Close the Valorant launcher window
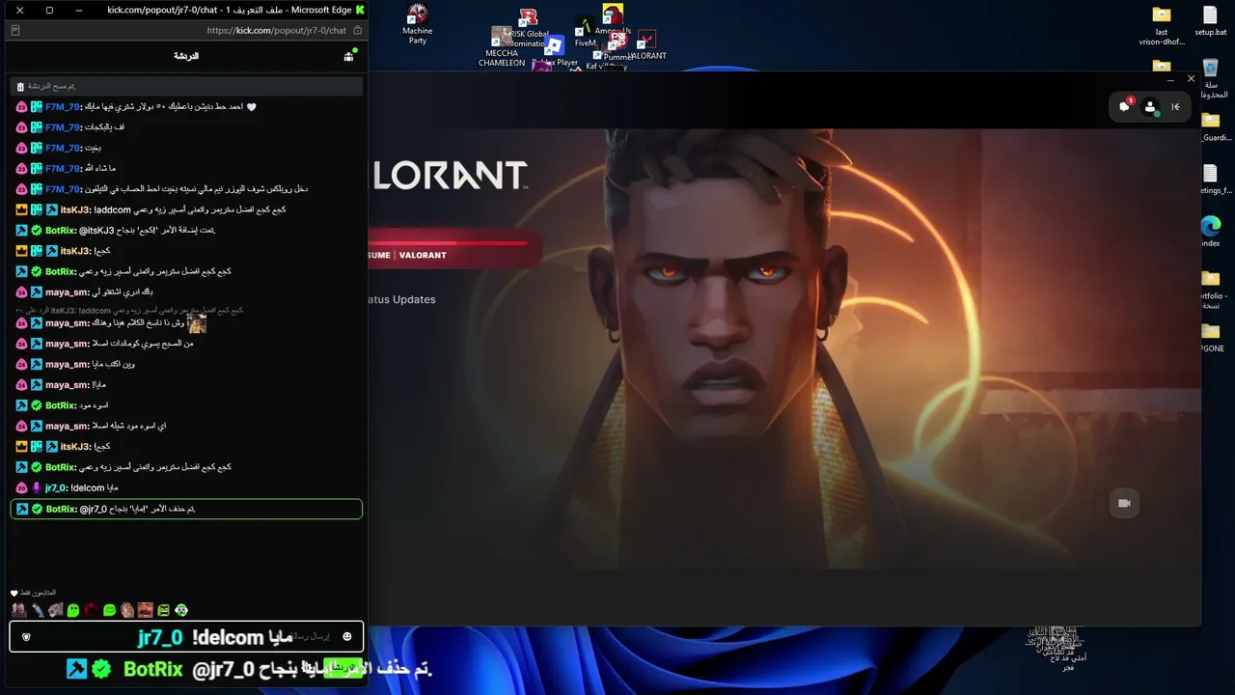The width and height of the screenshot is (1235, 695). pos(1191,79)
